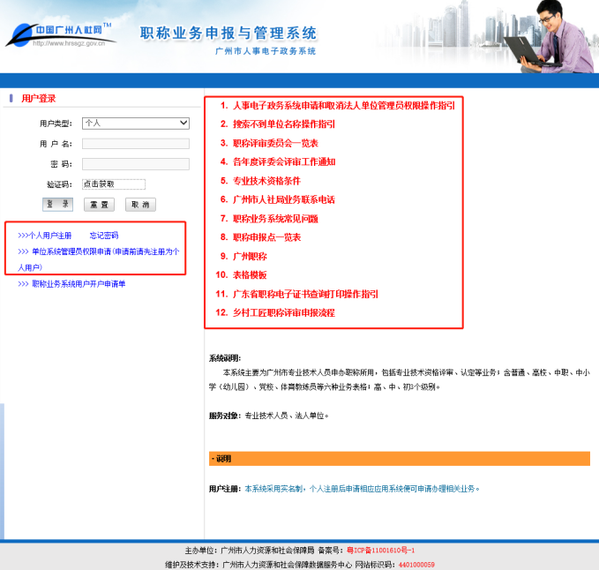Open item 9 广州职称

(250, 257)
